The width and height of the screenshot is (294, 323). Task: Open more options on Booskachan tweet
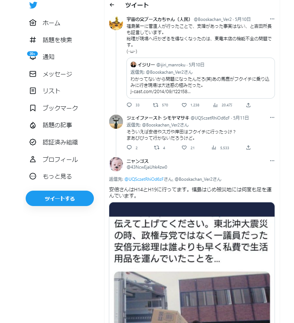tap(272, 19)
